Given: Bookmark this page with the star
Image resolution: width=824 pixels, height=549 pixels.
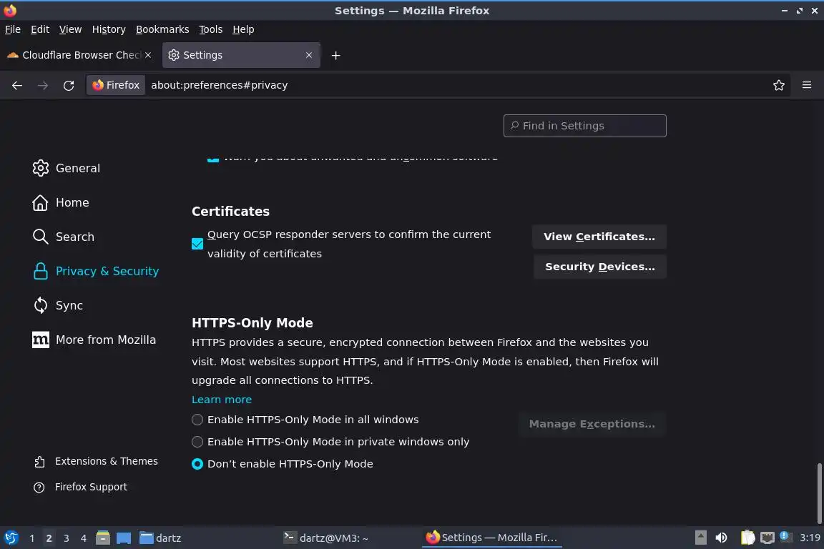Looking at the screenshot, I should (x=779, y=85).
